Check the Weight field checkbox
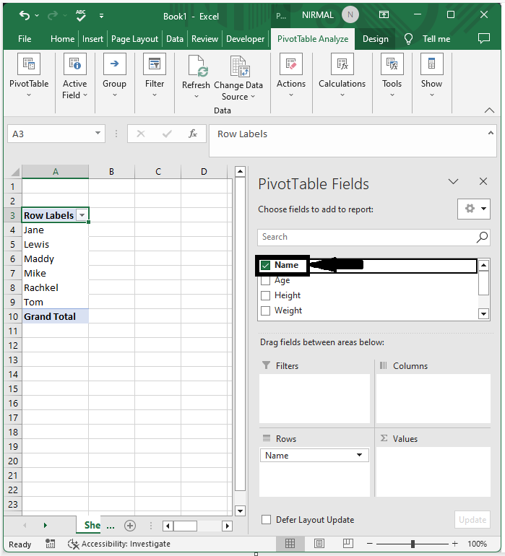The image size is (505, 556). pos(265,310)
